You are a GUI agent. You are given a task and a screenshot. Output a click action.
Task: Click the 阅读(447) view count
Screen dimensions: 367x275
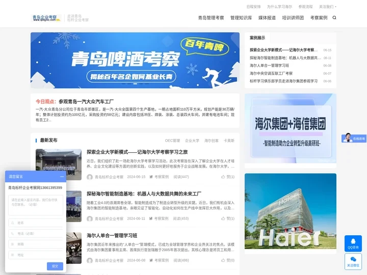(x=181, y=177)
